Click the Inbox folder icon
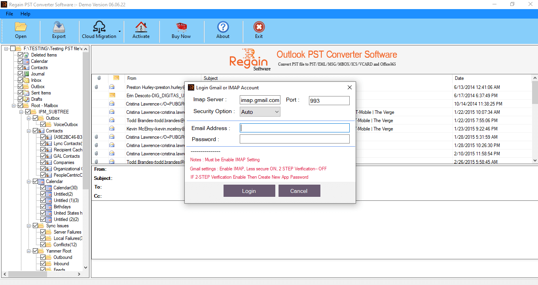The height and width of the screenshot is (285, 538). (27, 80)
